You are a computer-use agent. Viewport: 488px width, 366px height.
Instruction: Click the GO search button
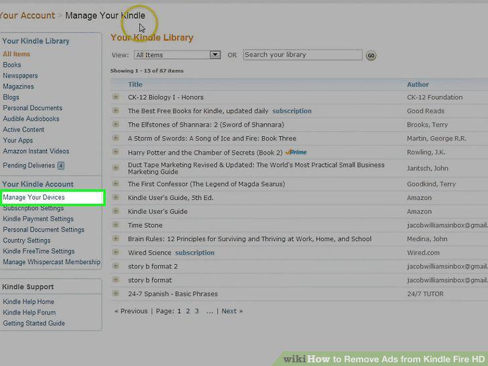371,56
